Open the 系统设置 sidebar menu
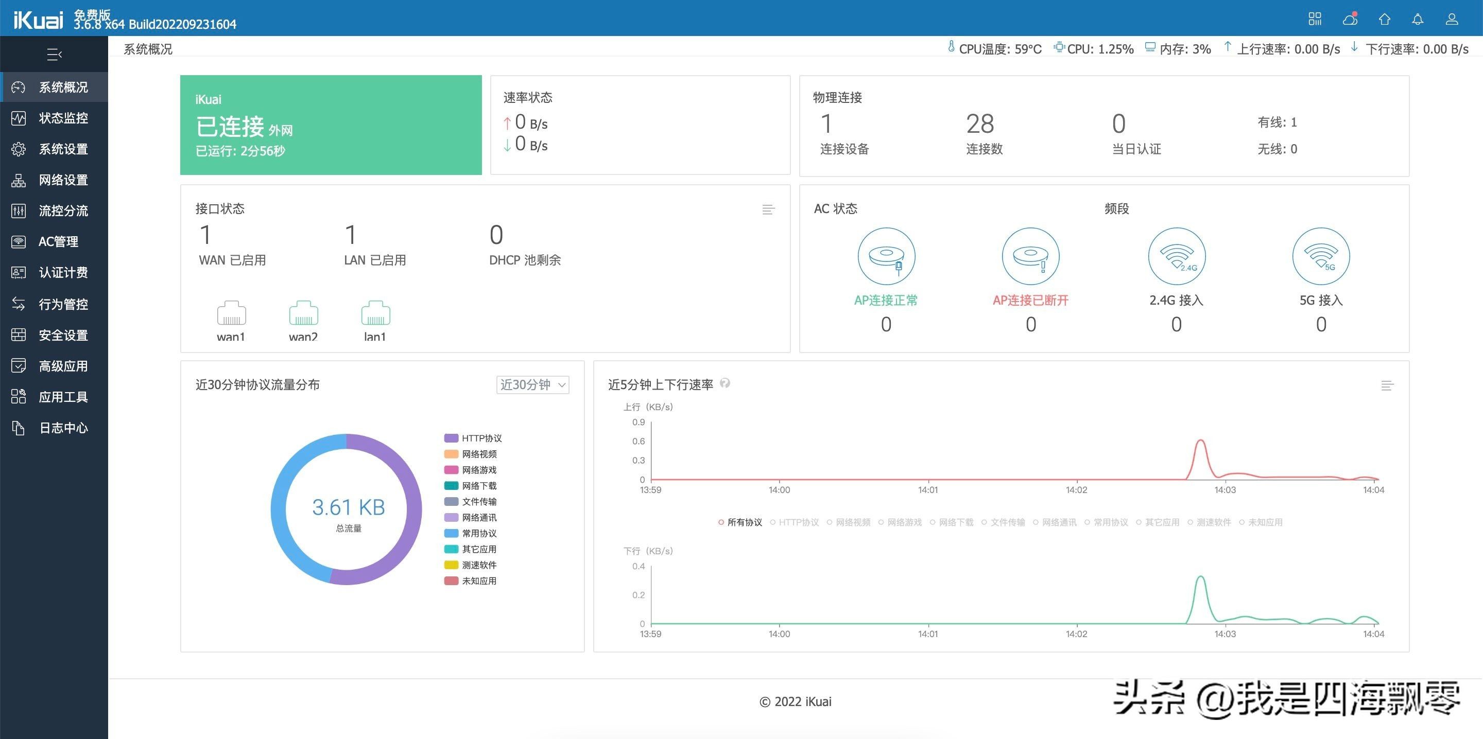 click(54, 149)
